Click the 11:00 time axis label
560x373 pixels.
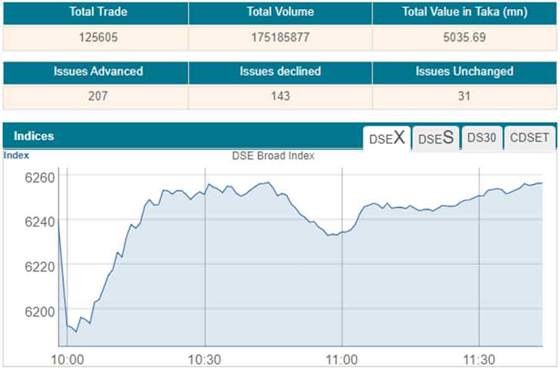[342, 360]
